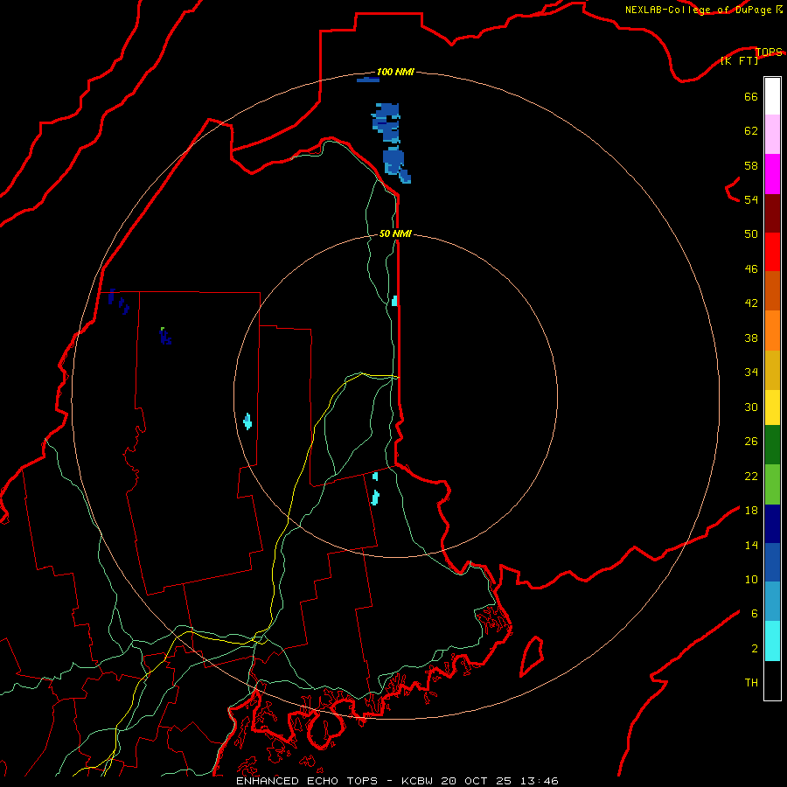Click the legend value 30
The width and height of the screenshot is (787, 787).
coord(751,407)
